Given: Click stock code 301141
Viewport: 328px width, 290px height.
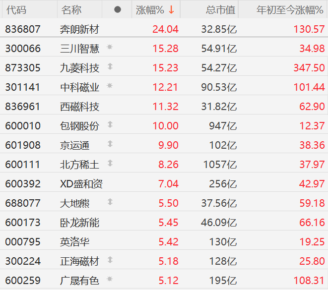Looking at the screenshot, I should point(23,87).
